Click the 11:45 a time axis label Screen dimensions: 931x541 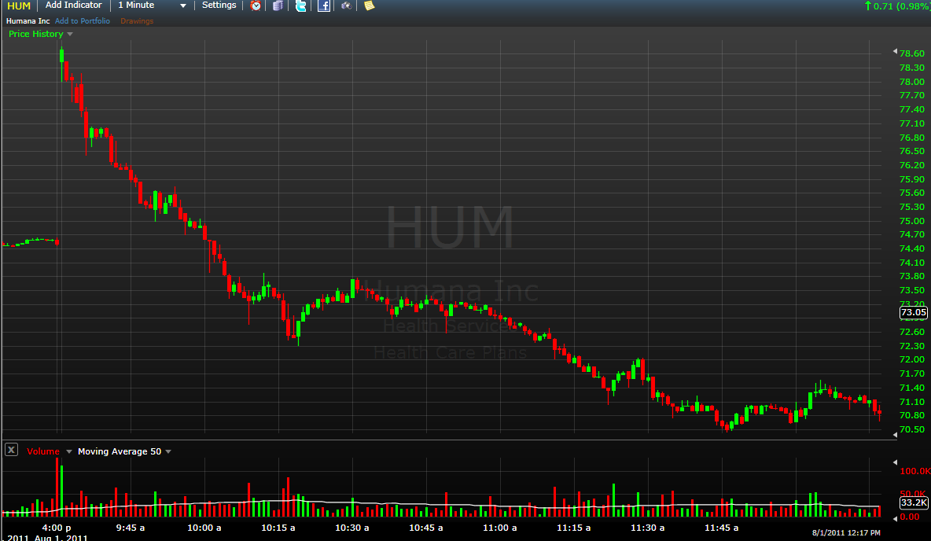coord(721,528)
